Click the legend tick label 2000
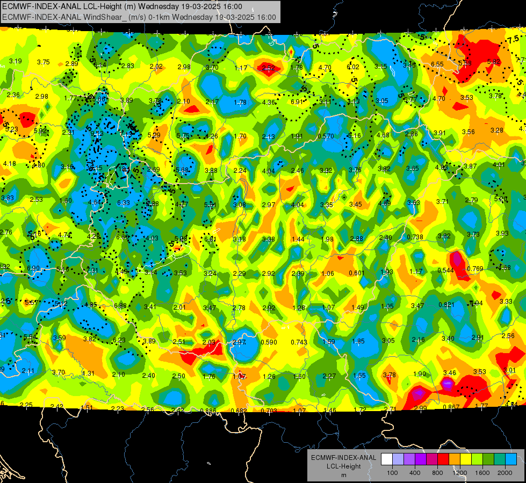This screenshot has width=526, height=483. (x=505, y=473)
